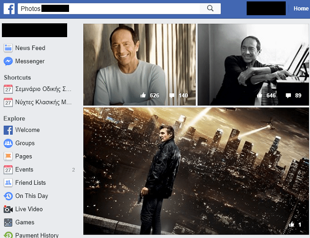Open Groups in Explore list
310x238 pixels.
(x=25, y=143)
